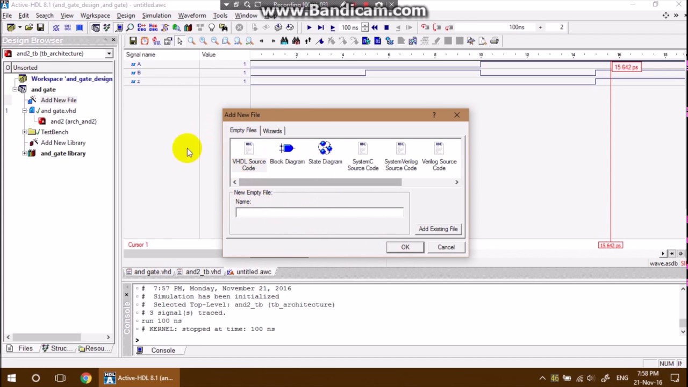The height and width of the screenshot is (387, 688).
Task: Click the Run Until playback icon
Action: click(x=321, y=27)
